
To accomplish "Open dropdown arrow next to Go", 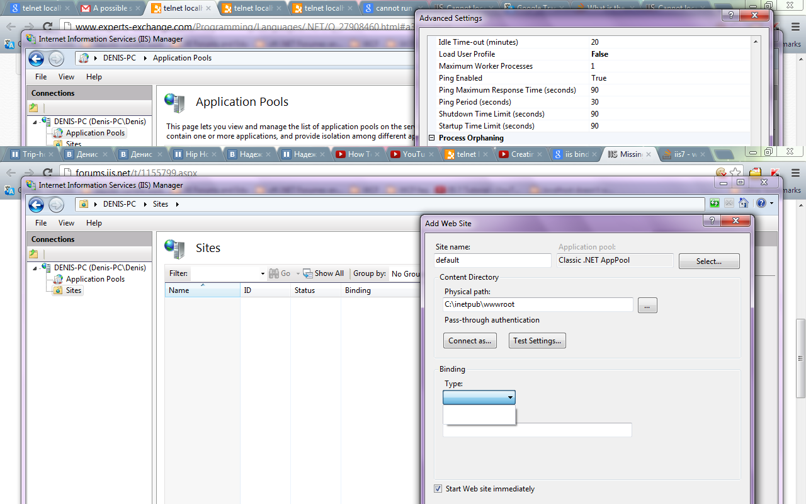I will pos(298,274).
